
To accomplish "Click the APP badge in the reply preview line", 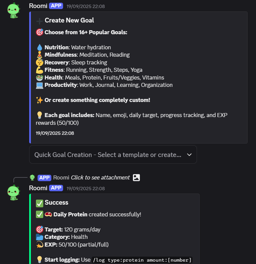I will point(44,177).
